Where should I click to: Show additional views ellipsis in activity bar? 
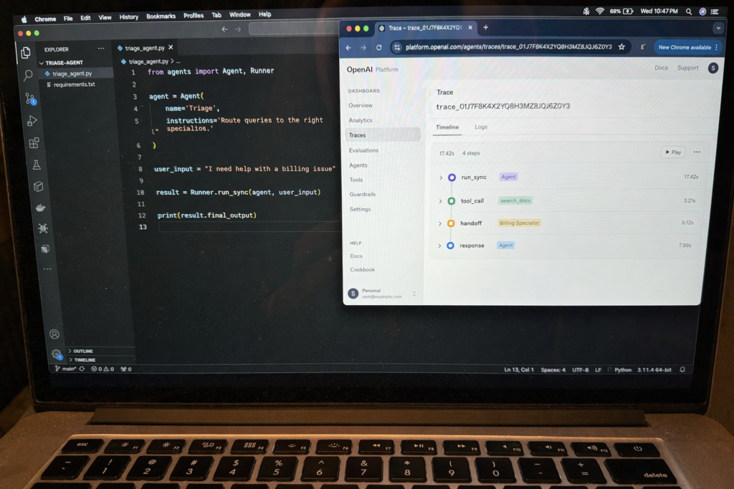(47, 268)
